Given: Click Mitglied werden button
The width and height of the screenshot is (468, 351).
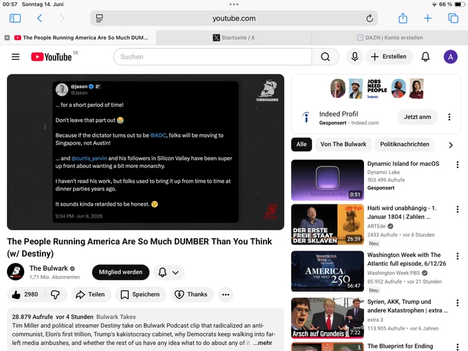Looking at the screenshot, I should [x=120, y=273].
